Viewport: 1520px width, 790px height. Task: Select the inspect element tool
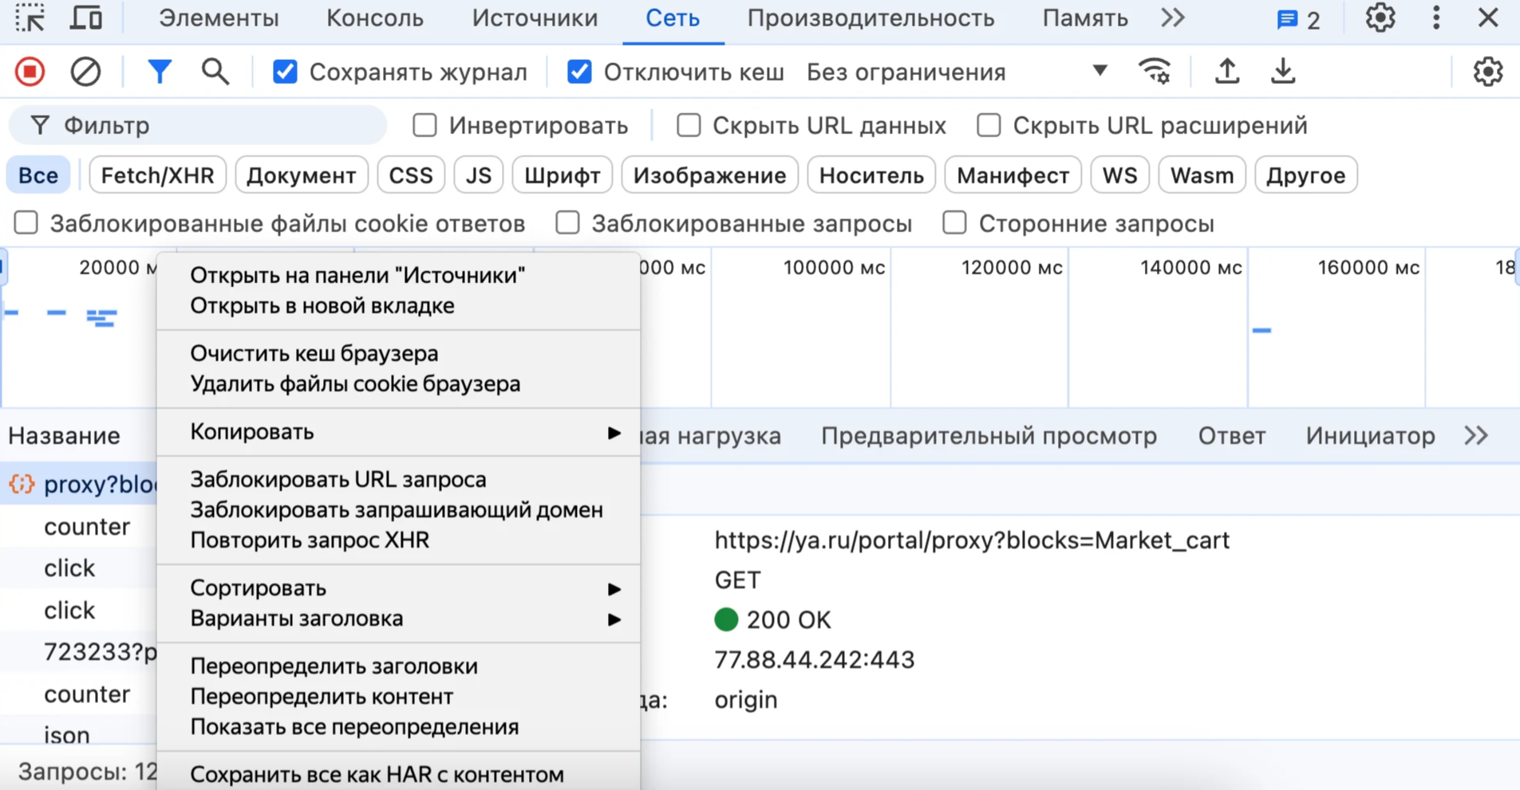coord(30,18)
